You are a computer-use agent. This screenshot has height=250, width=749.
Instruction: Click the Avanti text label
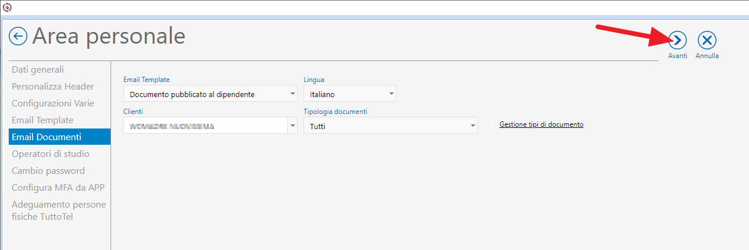(x=677, y=56)
